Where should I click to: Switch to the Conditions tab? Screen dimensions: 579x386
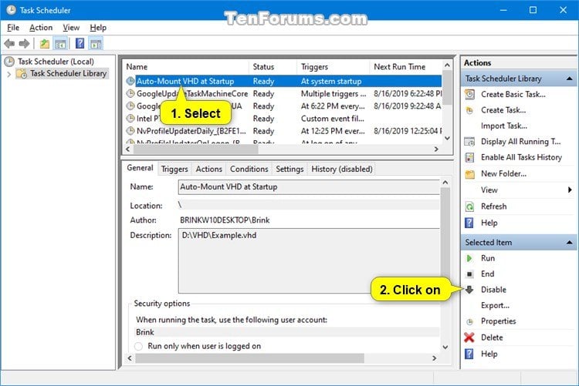point(249,170)
